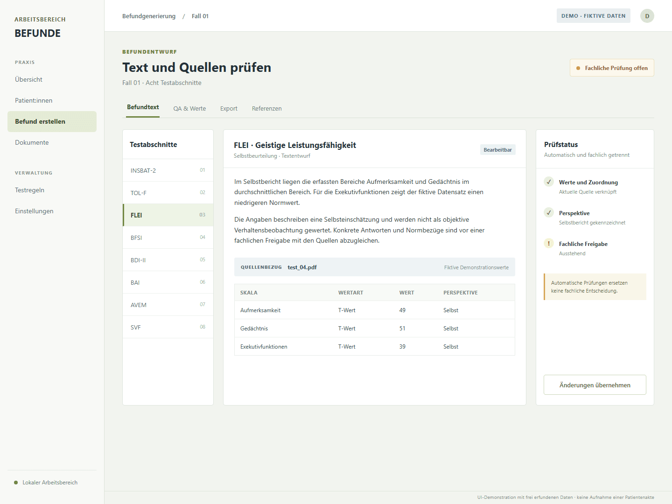Open Übersicht in the sidebar
The image size is (672, 504).
tap(52, 79)
